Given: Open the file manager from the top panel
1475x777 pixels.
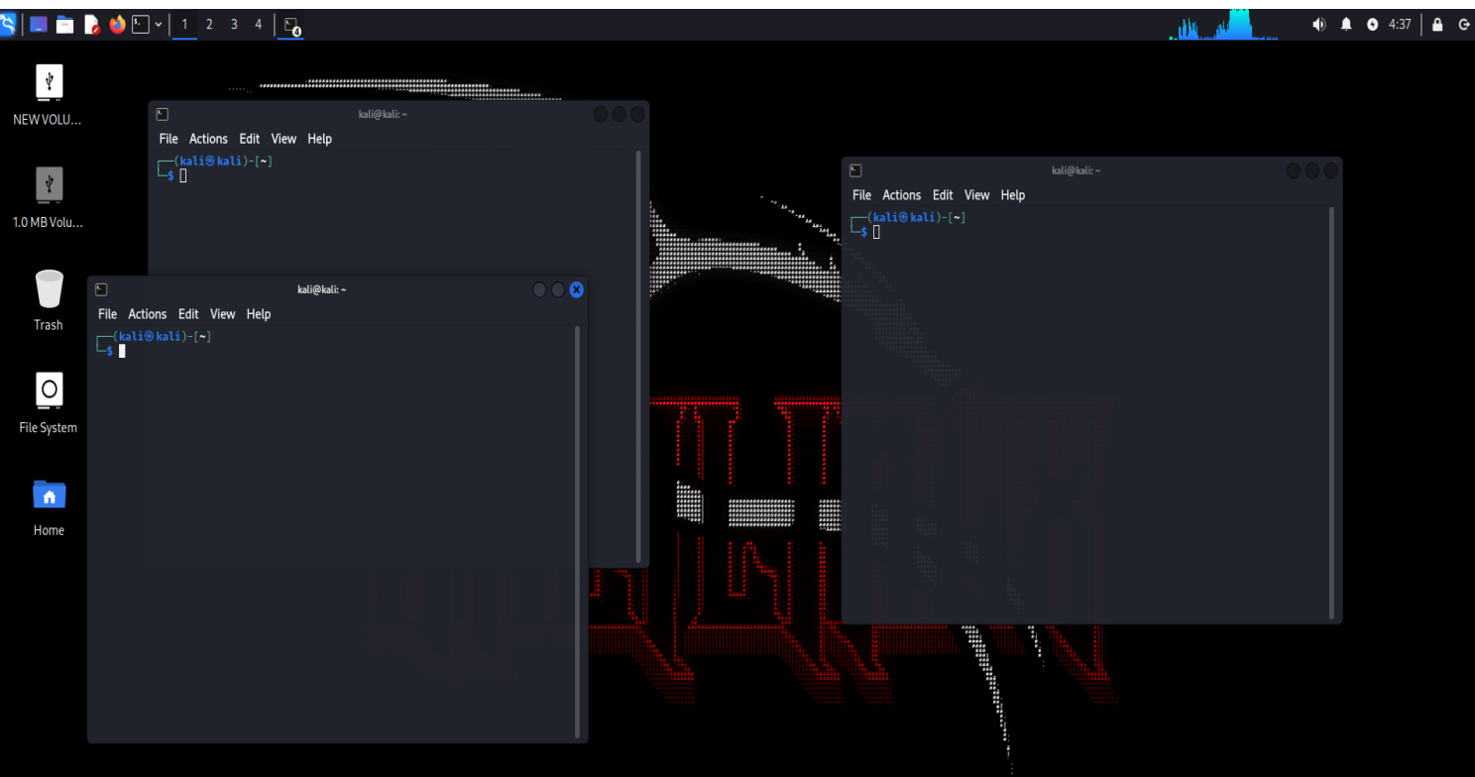Looking at the screenshot, I should click(65, 25).
